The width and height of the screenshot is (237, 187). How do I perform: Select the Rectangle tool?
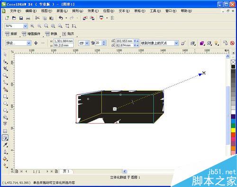click(5, 96)
